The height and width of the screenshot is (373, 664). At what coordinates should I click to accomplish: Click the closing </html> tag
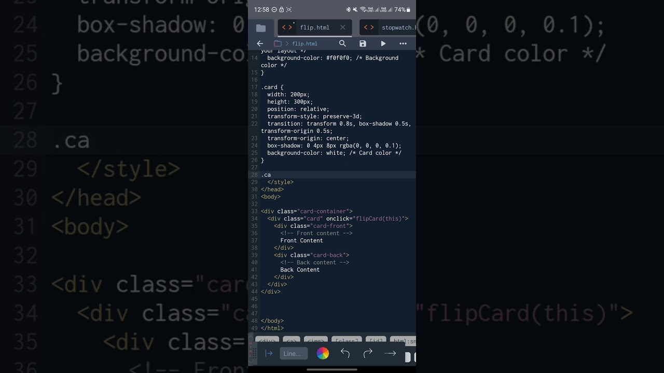point(272,328)
